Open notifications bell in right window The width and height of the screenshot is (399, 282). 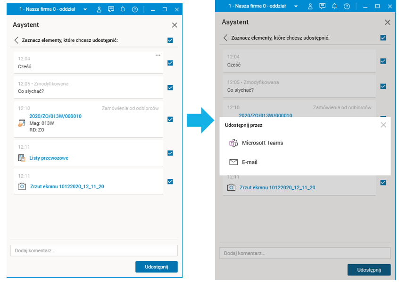tap(334, 6)
